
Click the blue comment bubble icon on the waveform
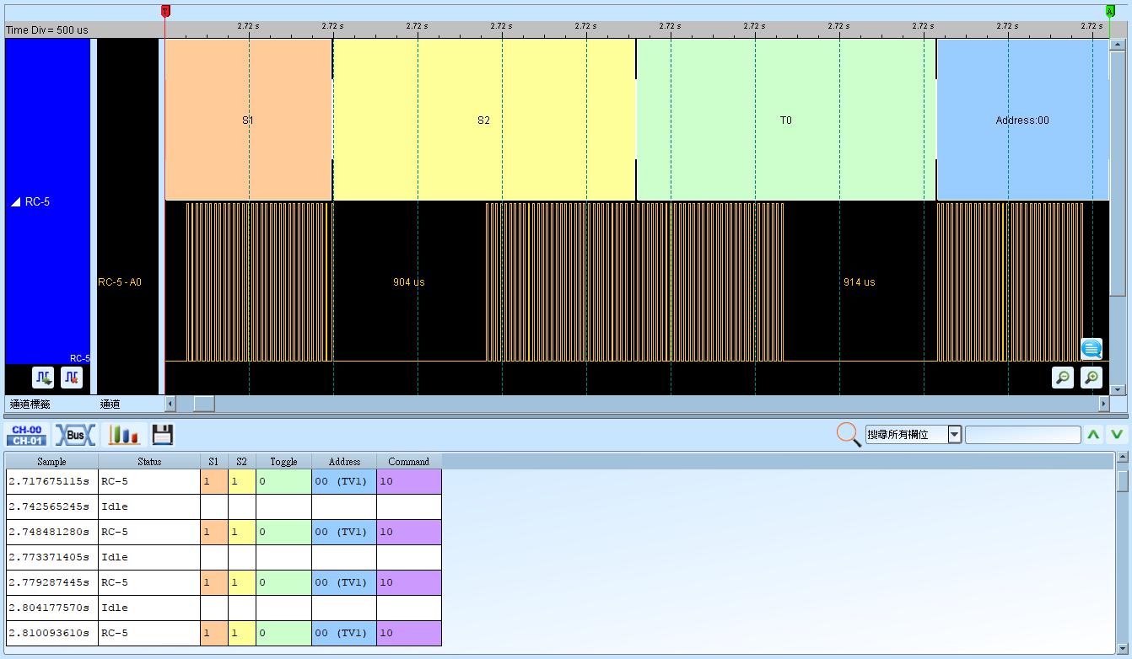(x=1092, y=349)
